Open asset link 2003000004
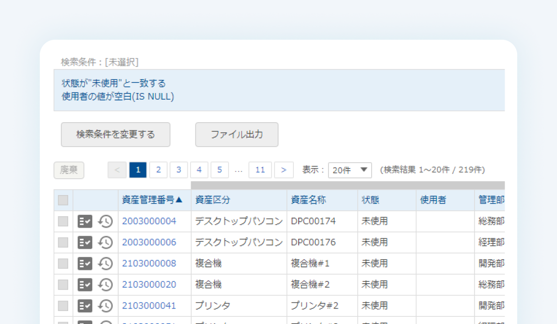Screen dimensions: 557x324 [149, 221]
